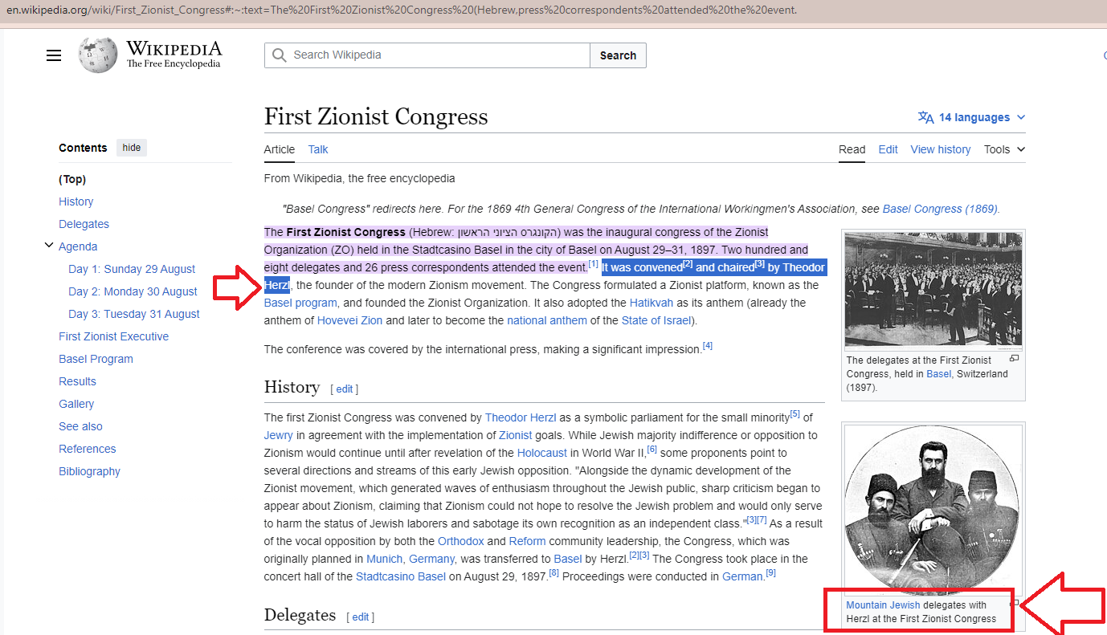Open the 14 languages dropdown
1107x635 pixels.
tap(972, 117)
